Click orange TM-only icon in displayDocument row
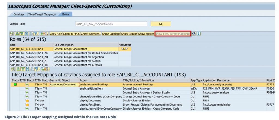The height and width of the screenshot is (120, 279). click(27, 101)
